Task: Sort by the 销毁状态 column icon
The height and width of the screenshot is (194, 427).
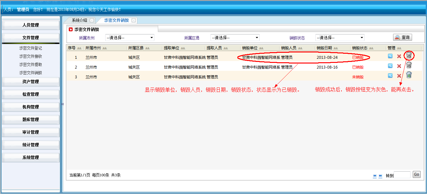Action: pos(371,48)
